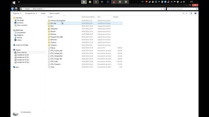Open the Windows Start button
This screenshot has height=117, width=209.
click(14, 2)
